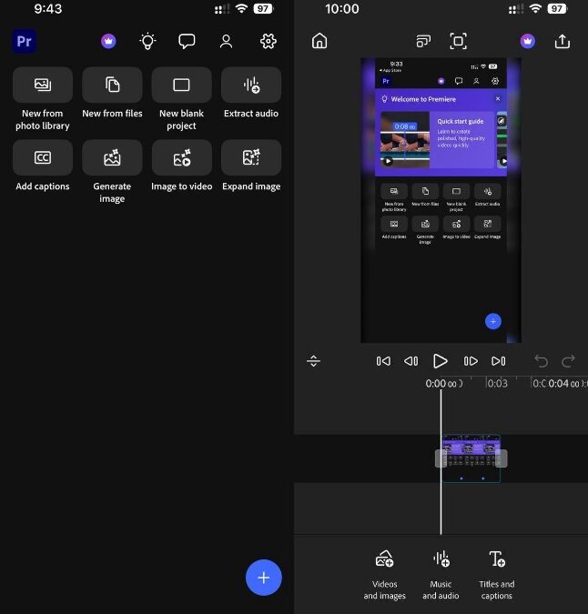588x614 pixels.
Task: Open the aspect ratio layers icon
Action: pos(423,41)
